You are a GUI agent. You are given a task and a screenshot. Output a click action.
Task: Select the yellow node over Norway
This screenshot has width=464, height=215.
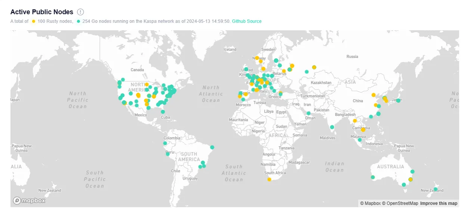point(257,58)
